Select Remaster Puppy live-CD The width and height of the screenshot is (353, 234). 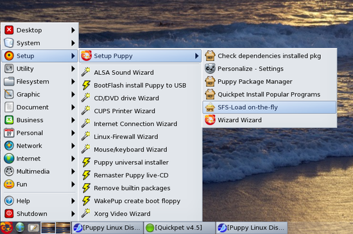coord(139,175)
